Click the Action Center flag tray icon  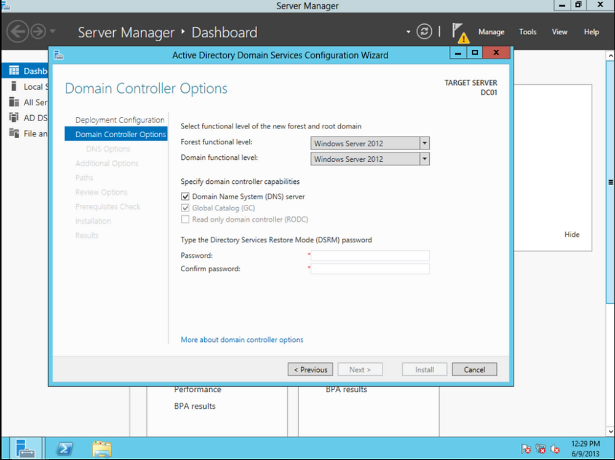pos(526,449)
